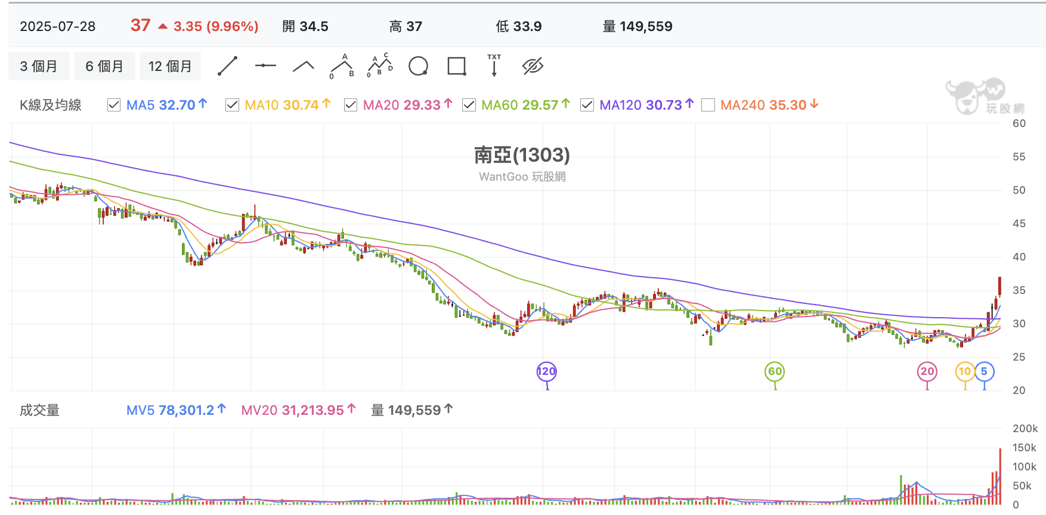Click the 量 149,559 volume in header

click(x=637, y=26)
